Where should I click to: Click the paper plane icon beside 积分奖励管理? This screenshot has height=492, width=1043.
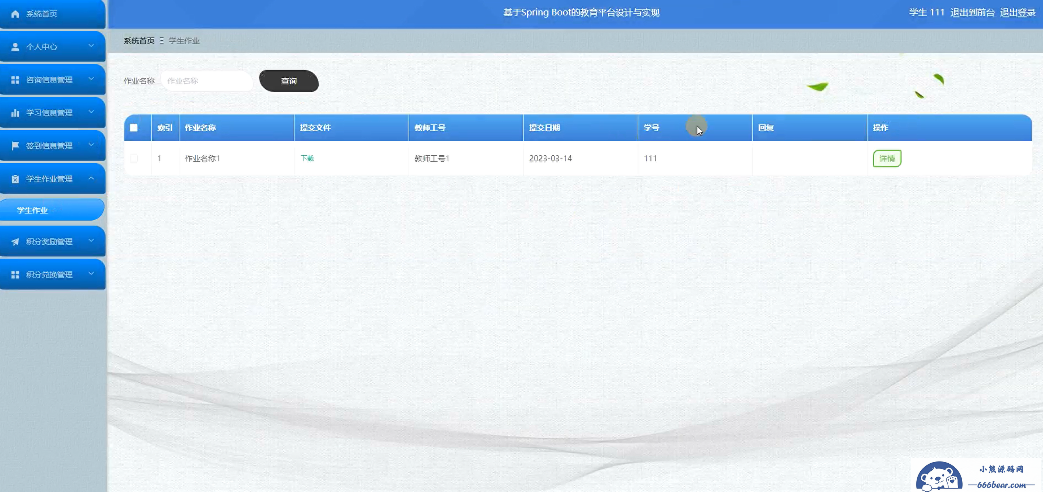tap(15, 242)
